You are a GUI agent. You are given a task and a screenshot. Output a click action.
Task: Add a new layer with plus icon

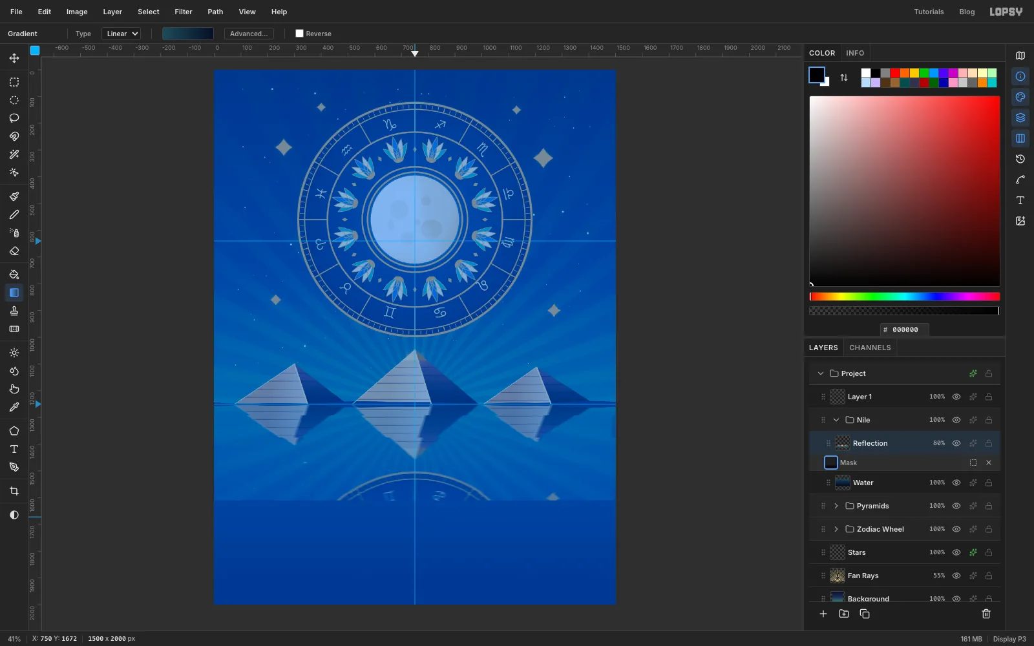click(823, 614)
